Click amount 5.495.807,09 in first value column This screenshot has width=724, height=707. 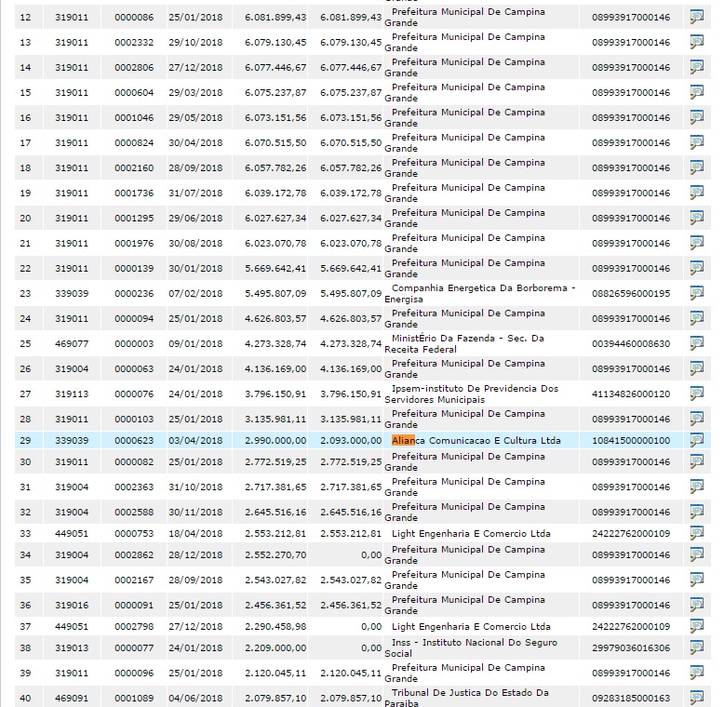click(275, 294)
